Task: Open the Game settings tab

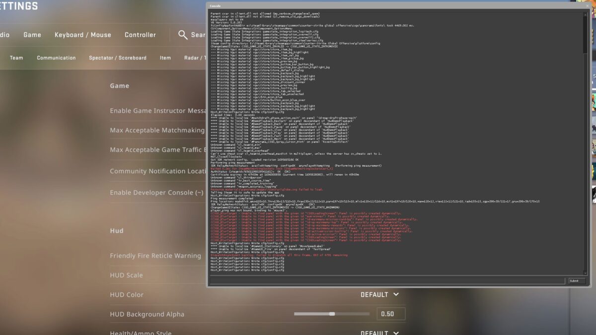Action: (x=32, y=35)
